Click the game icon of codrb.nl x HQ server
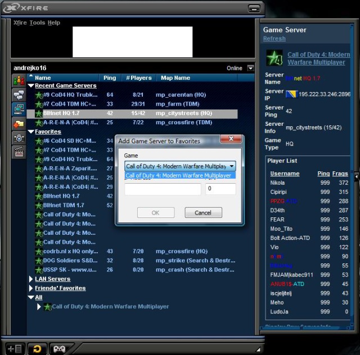 (x=39, y=252)
